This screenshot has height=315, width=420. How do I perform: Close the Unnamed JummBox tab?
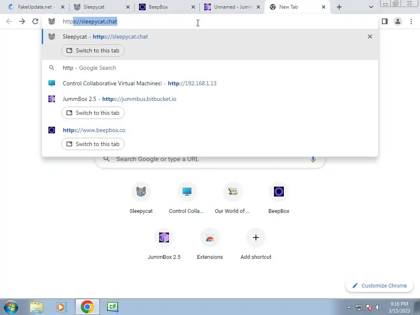tap(258, 7)
